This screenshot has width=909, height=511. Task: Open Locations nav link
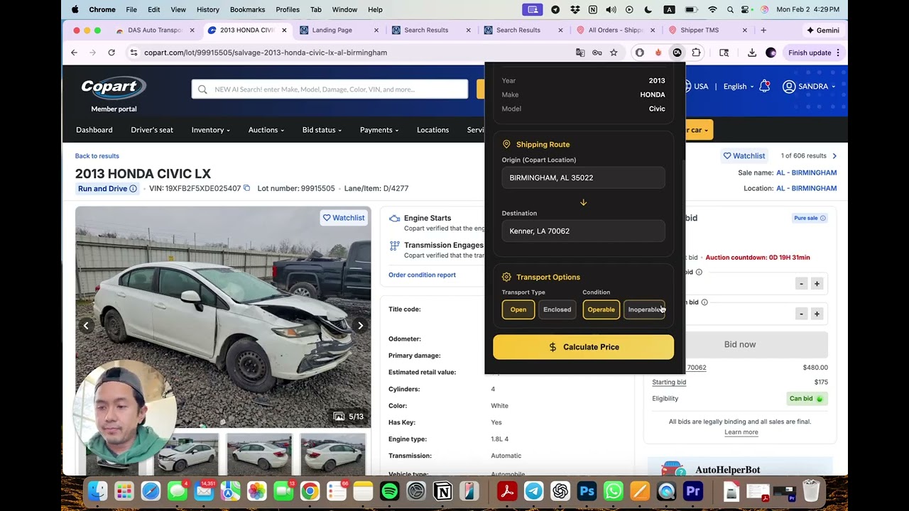432,130
